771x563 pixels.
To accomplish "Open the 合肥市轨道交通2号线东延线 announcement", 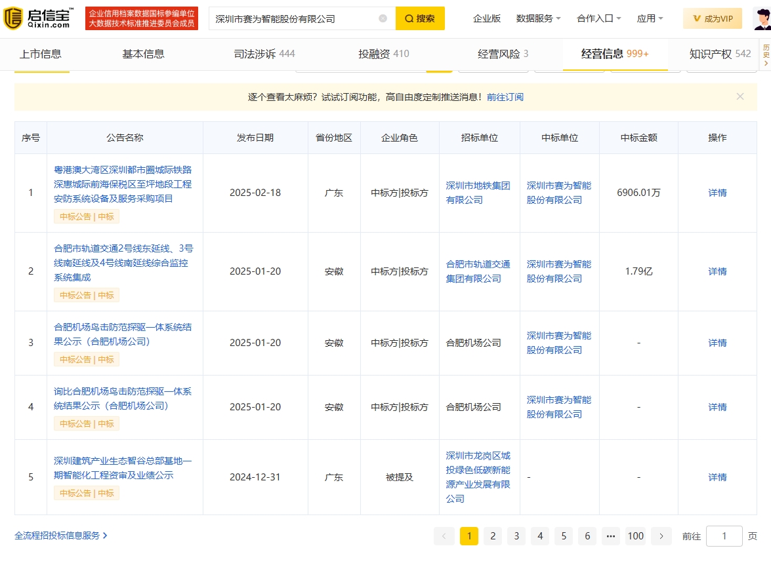I will [x=123, y=263].
